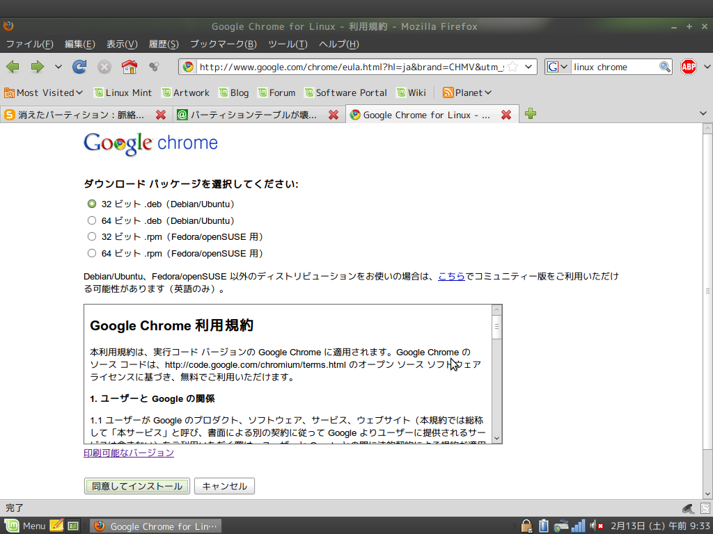The height and width of the screenshot is (534, 713).
Task: Select 64 ビット .deb (Debian/Ubuntu) option
Action: click(x=92, y=220)
